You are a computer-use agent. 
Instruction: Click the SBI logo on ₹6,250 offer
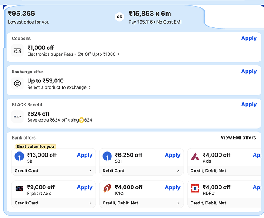click(107, 157)
